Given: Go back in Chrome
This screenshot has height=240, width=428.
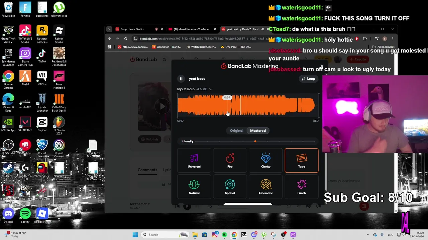Looking at the screenshot, I should 110,39.
